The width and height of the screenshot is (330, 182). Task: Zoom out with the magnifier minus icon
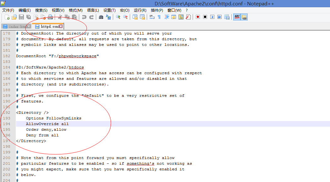click(125, 17)
